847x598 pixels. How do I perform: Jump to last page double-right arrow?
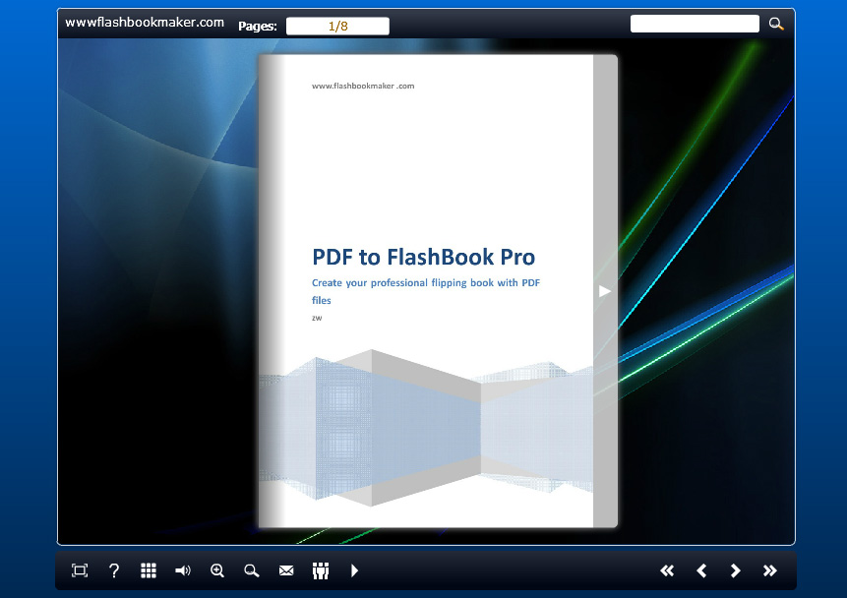coord(769,570)
